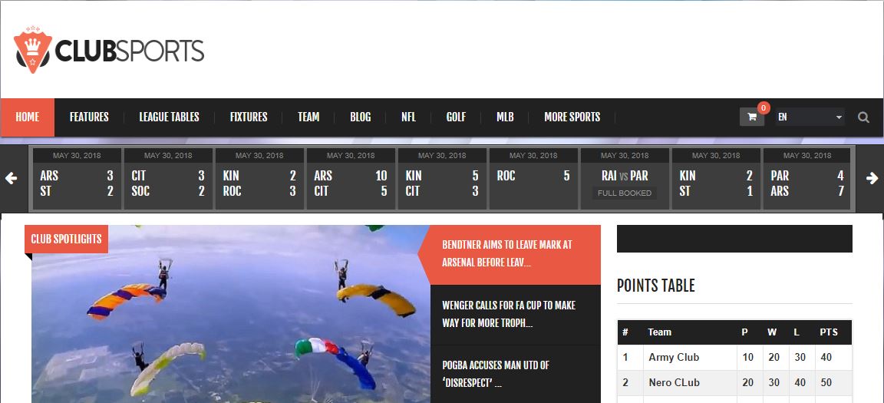Click Army Club points value 40
The height and width of the screenshot is (403, 884).
click(x=826, y=358)
